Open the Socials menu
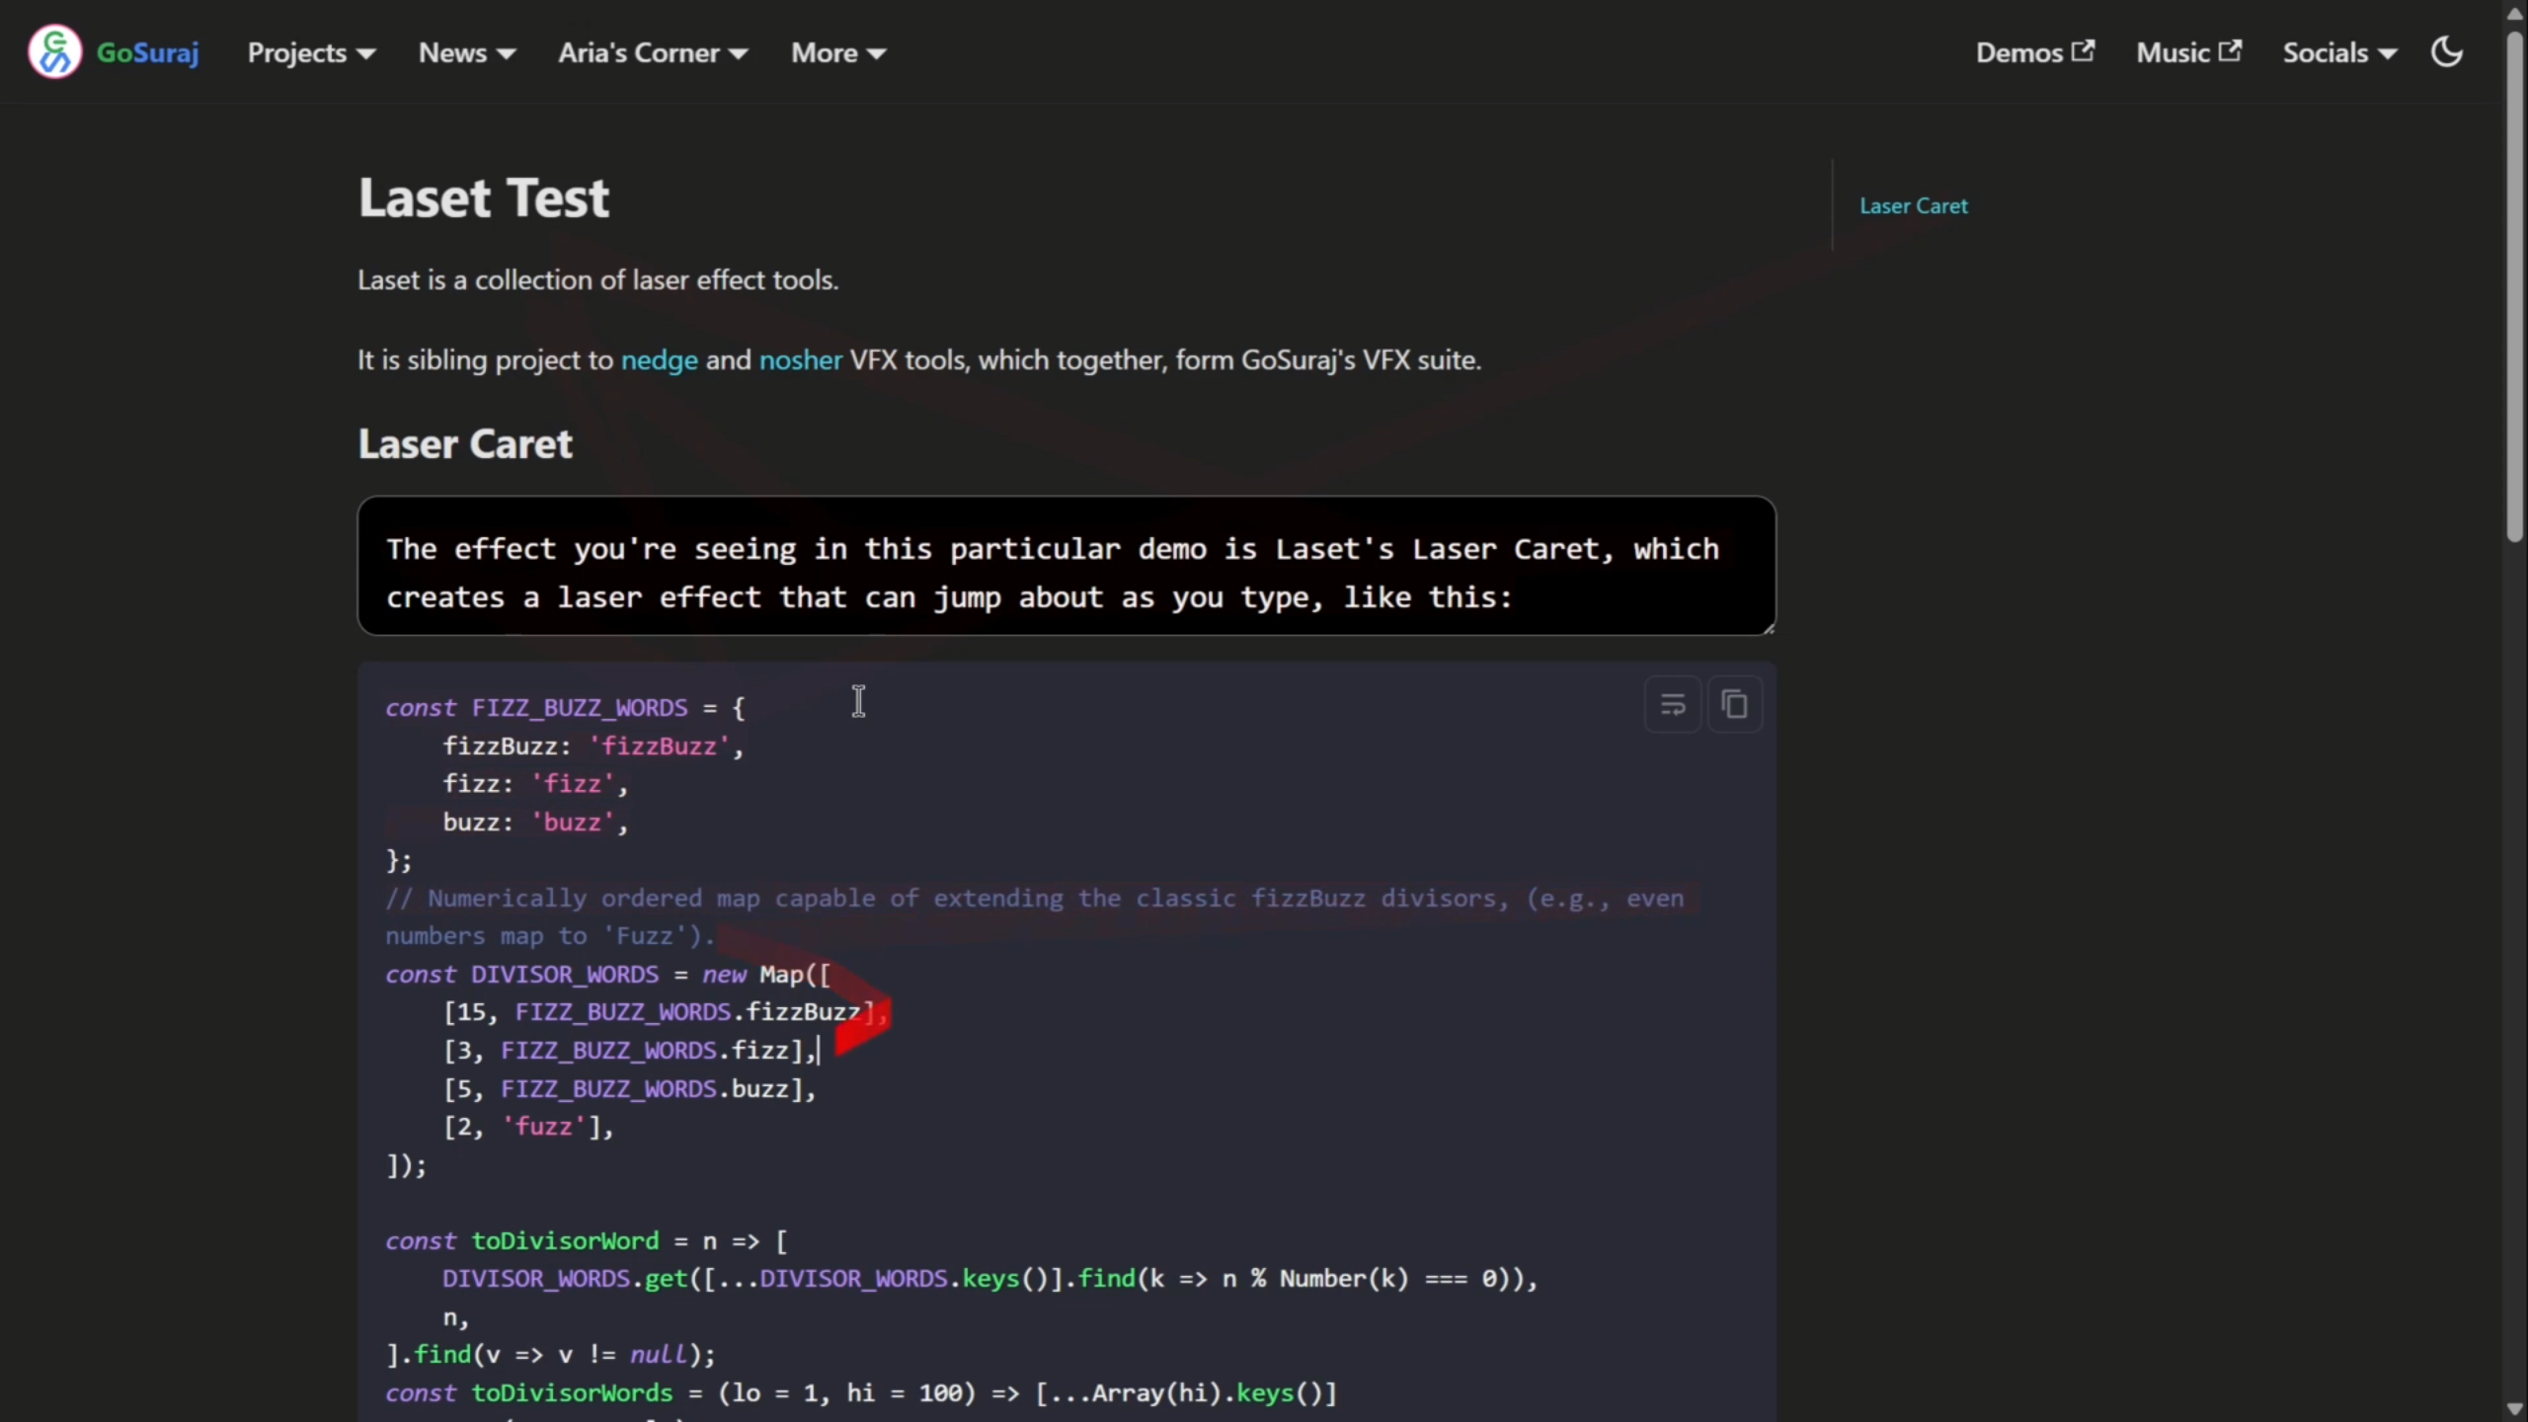Viewport: 2528px width, 1422px height. point(2338,53)
